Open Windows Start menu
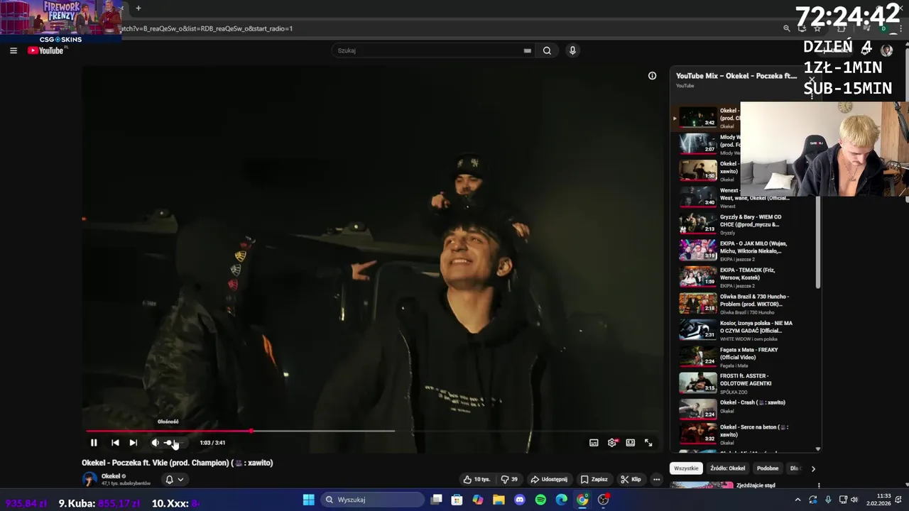The width and height of the screenshot is (909, 511). [309, 500]
